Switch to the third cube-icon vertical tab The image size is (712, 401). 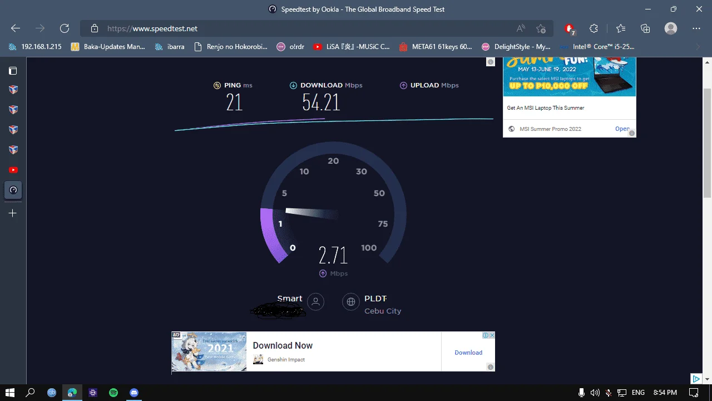click(13, 130)
